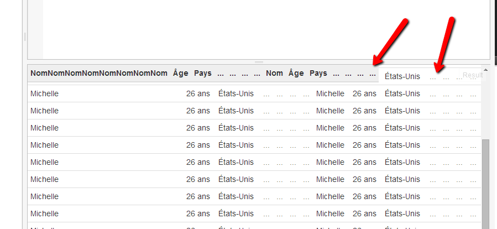The image size is (497, 229).
Task: Select the short Nom column header
Action: [275, 73]
